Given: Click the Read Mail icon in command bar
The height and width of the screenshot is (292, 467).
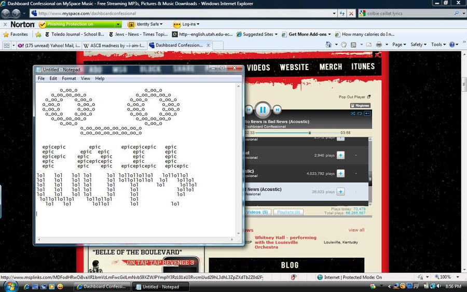Looking at the screenshot, I should (369, 45).
